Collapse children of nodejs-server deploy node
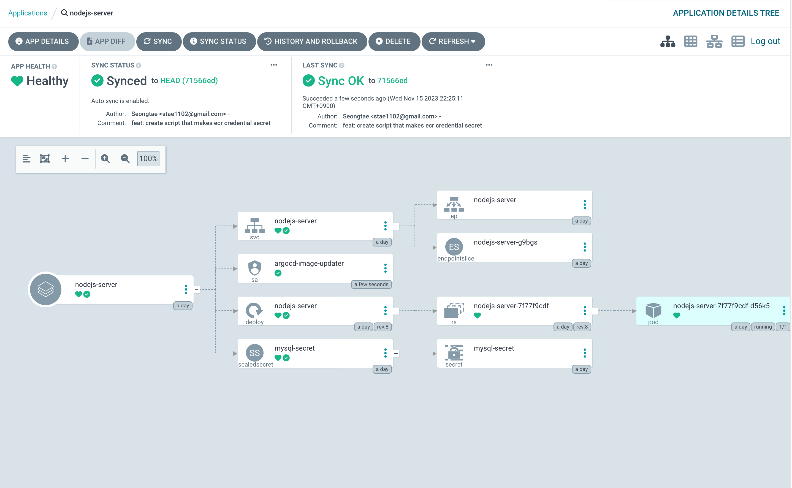 click(396, 311)
